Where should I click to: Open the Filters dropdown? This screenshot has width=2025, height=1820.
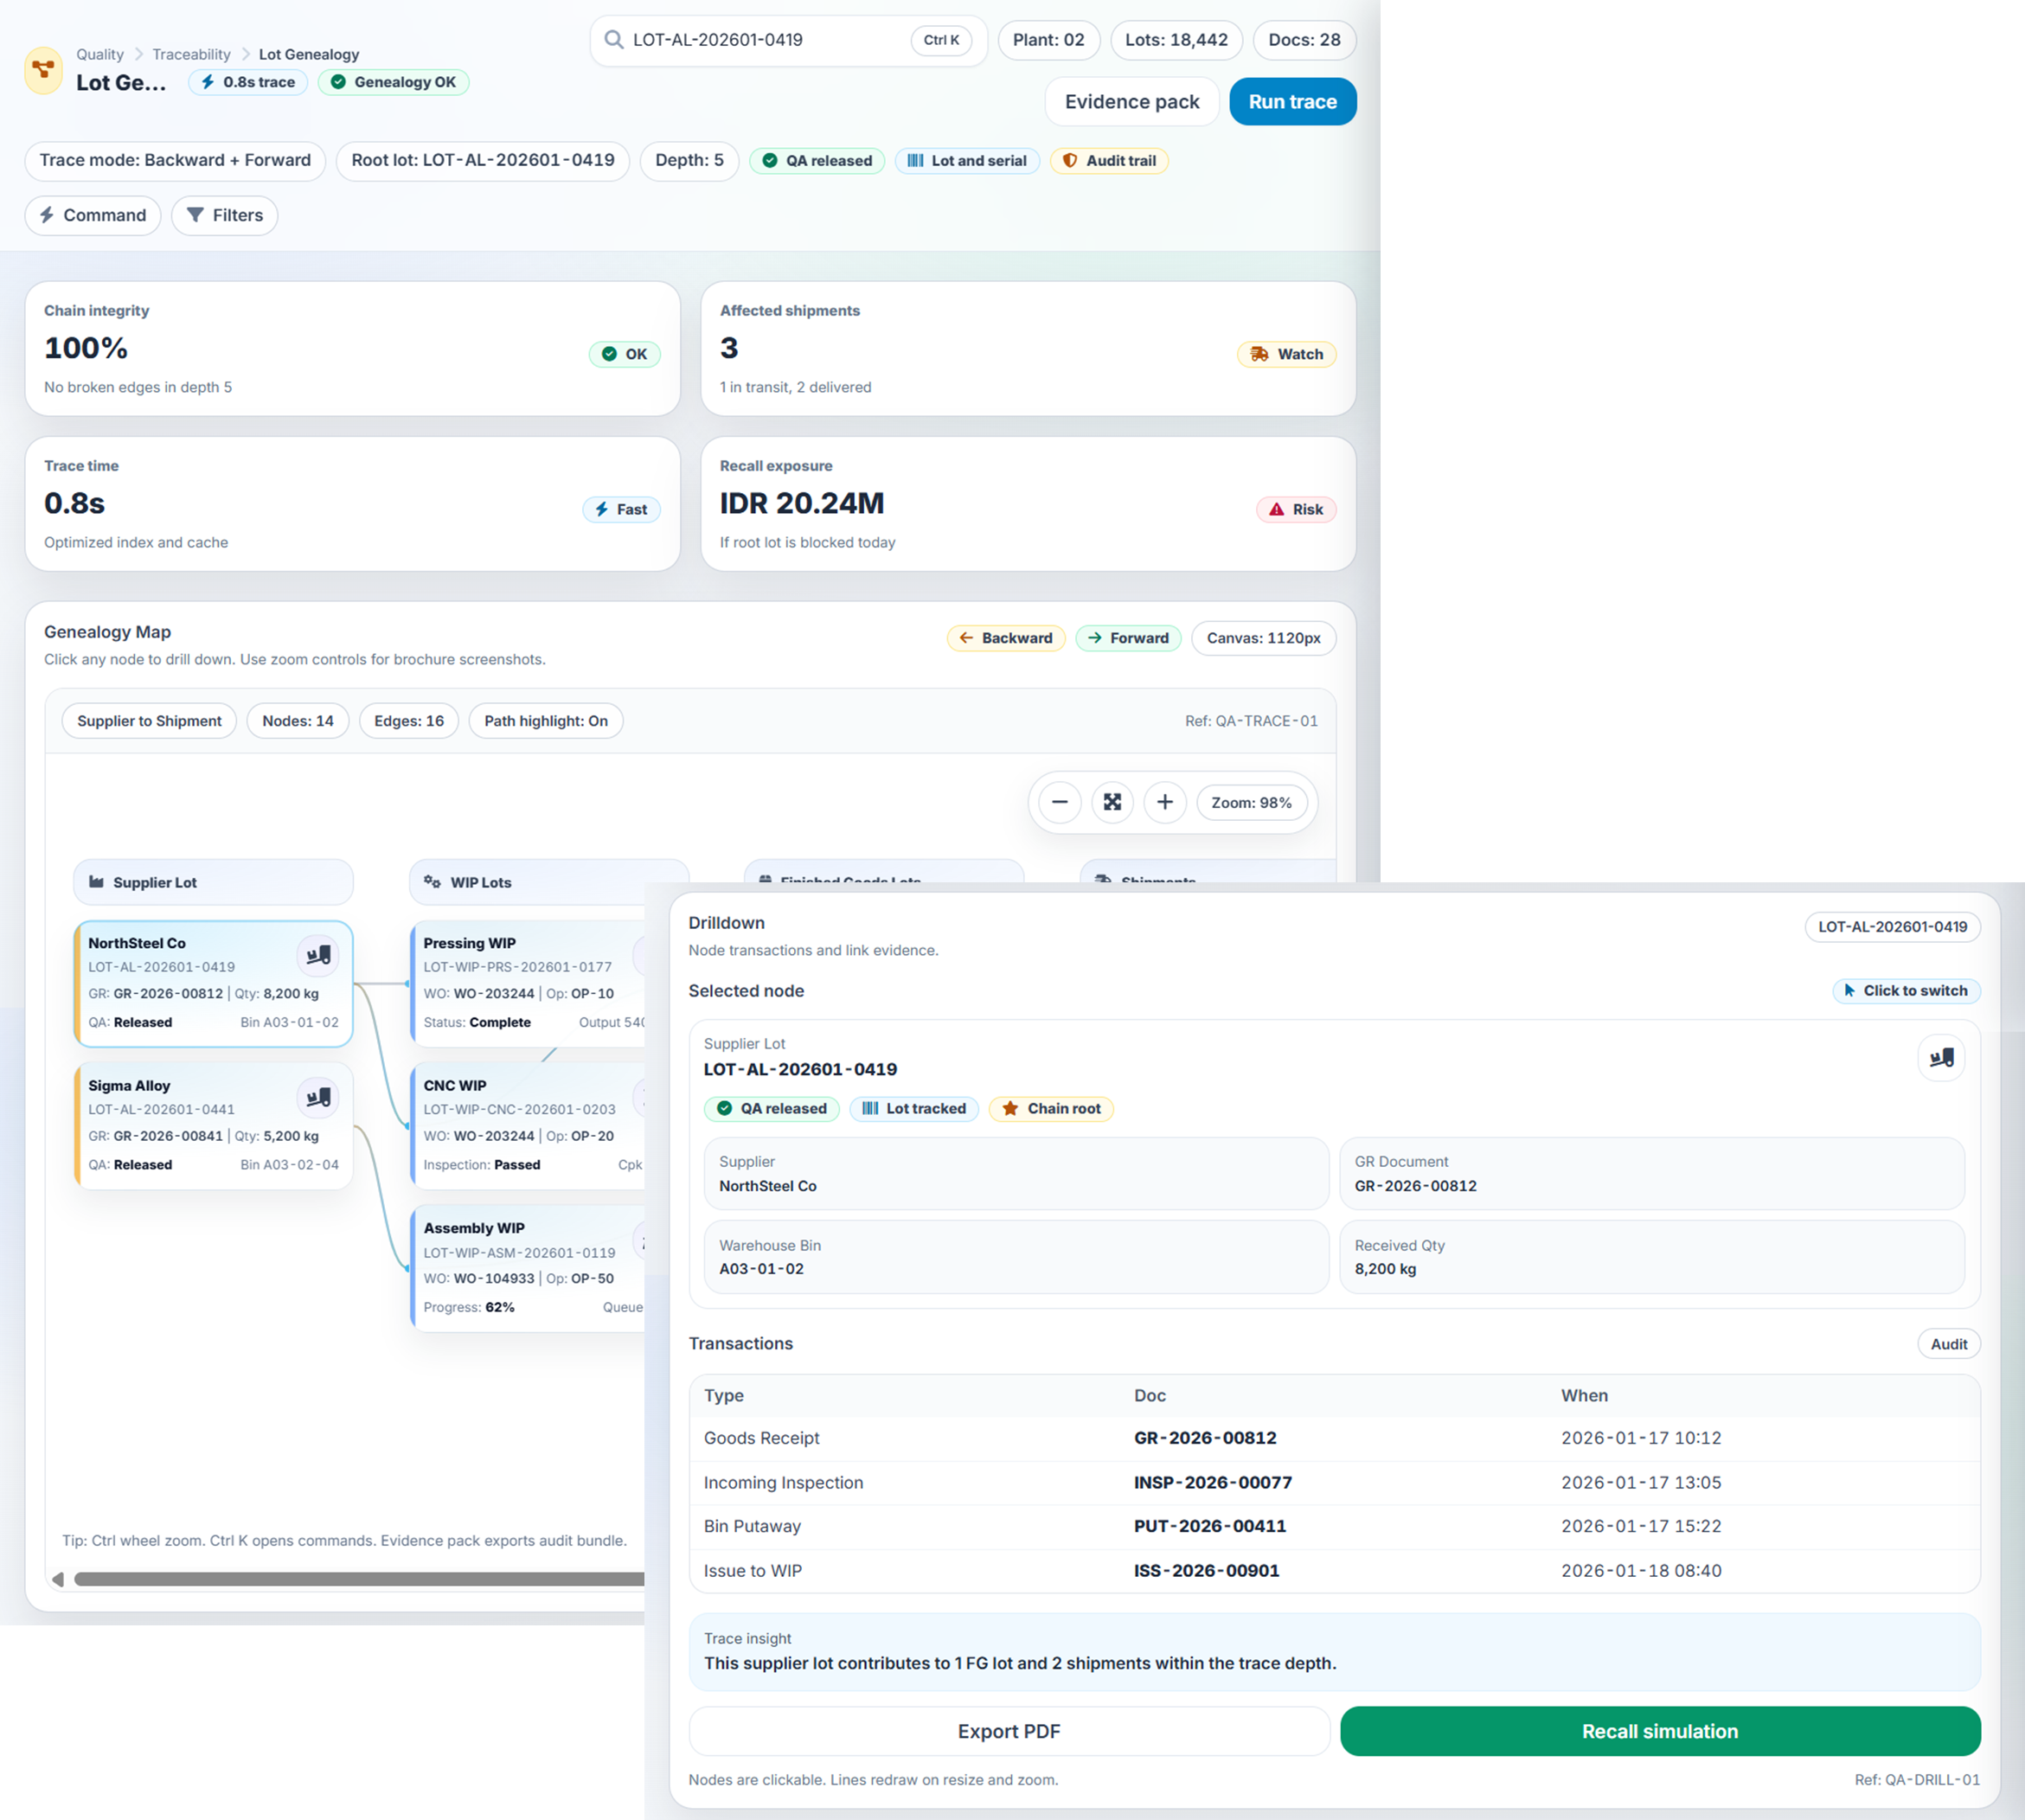[x=224, y=215]
